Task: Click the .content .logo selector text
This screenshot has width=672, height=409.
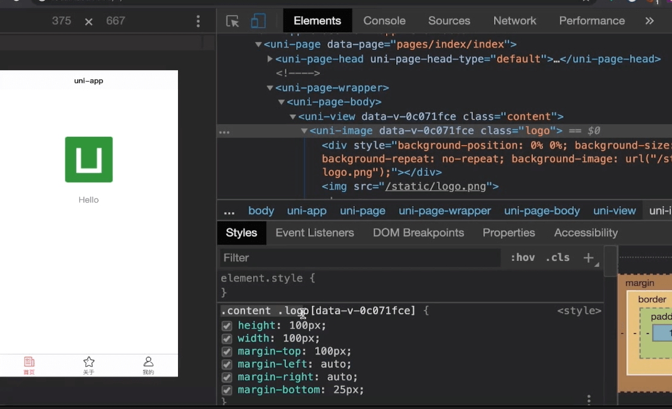Action: (265, 311)
